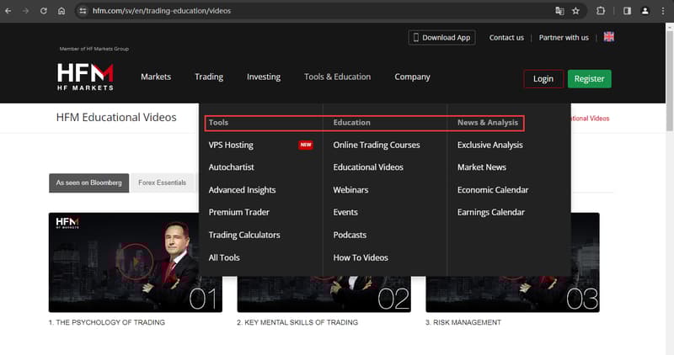
Task: Bookmark page using star icon
Action: [x=575, y=11]
